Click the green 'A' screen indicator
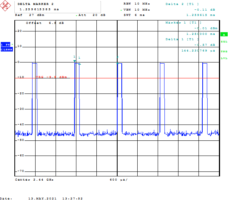The image size is (228, 201). 223,34
